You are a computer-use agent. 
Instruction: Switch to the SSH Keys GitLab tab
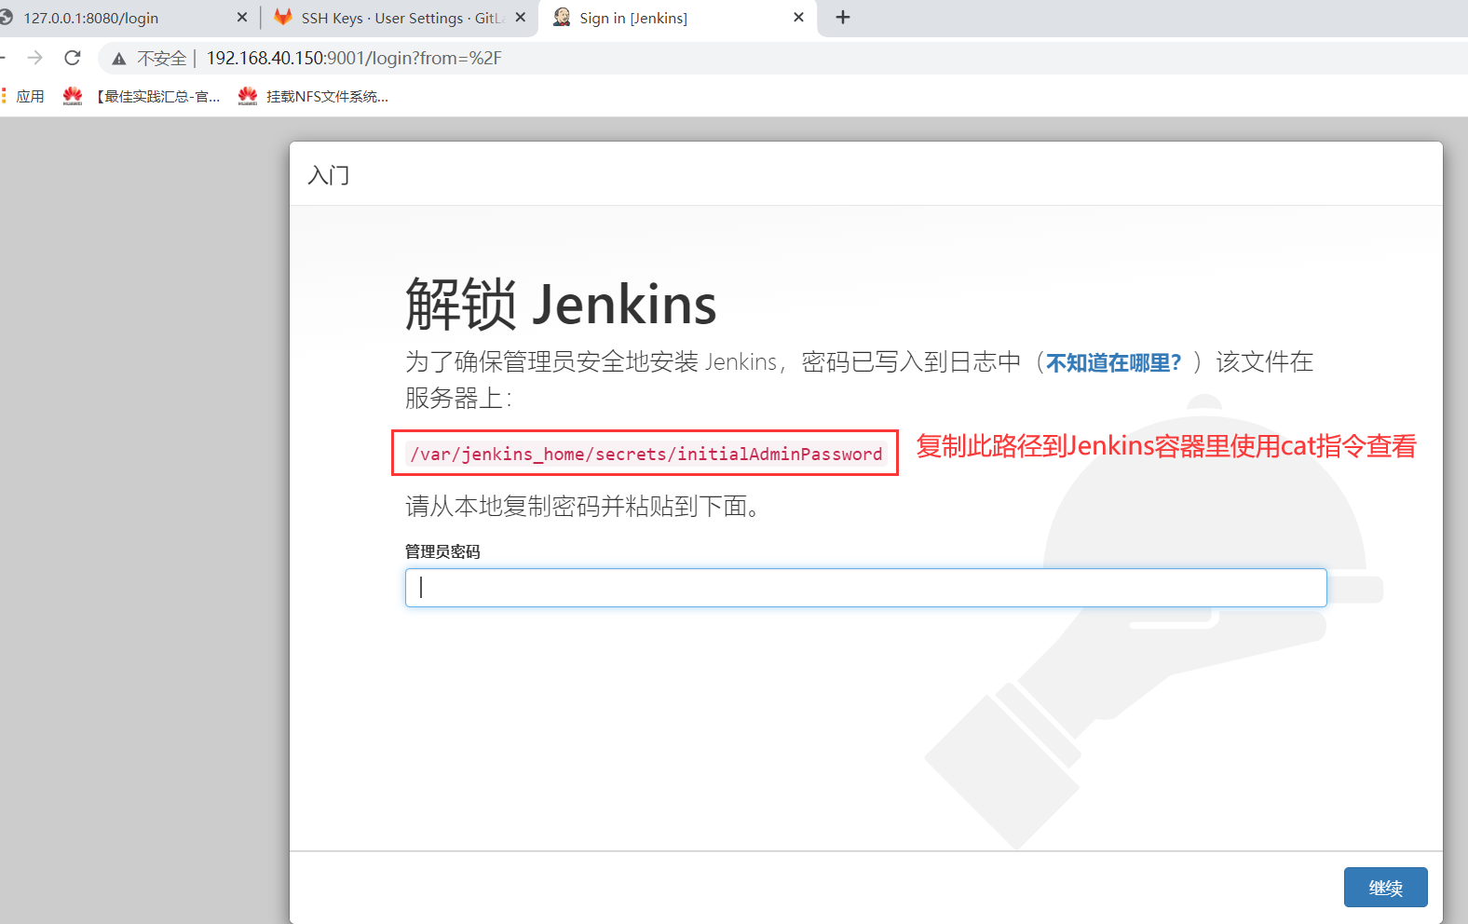[401, 18]
